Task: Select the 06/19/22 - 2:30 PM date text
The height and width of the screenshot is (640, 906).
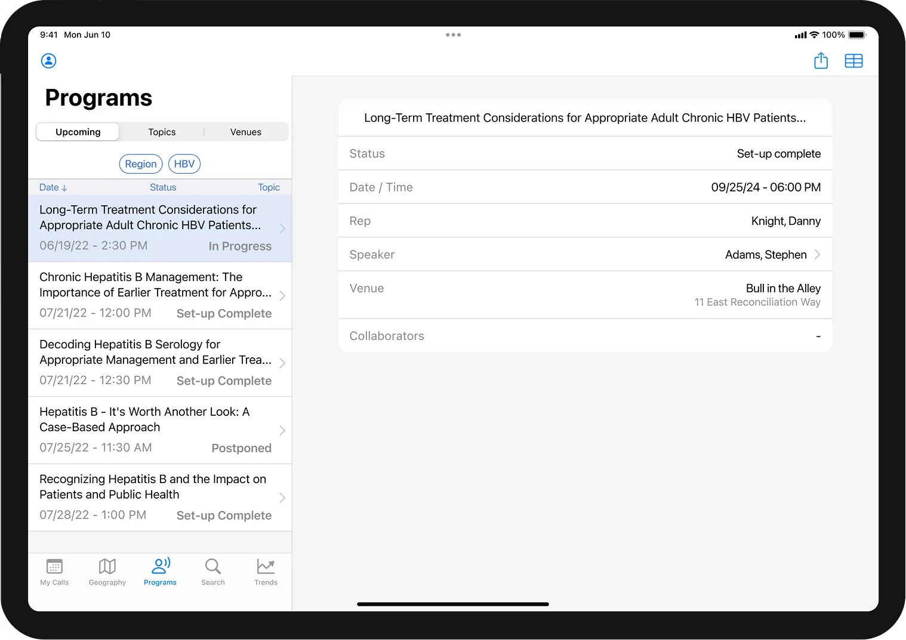Action: pyautogui.click(x=93, y=246)
